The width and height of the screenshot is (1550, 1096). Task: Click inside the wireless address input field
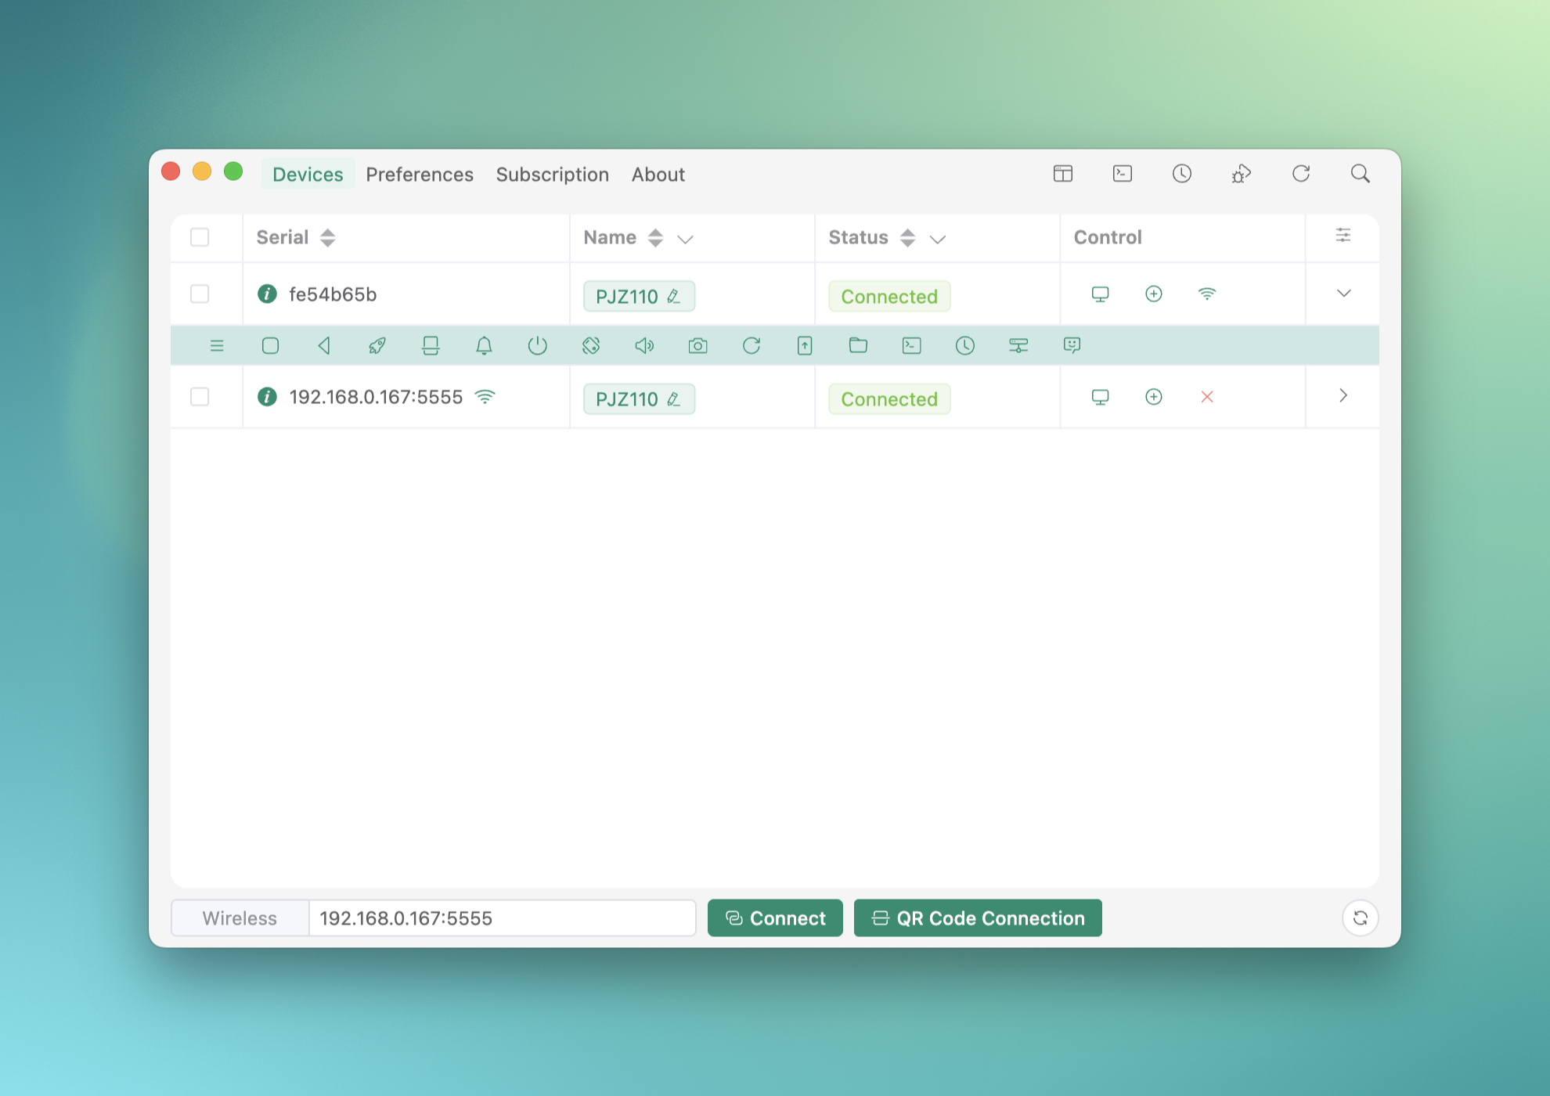point(501,918)
